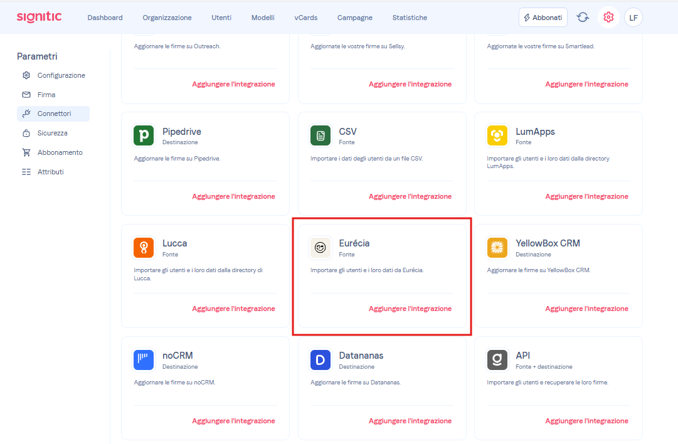Screen dimensions: 678x444
Task: Open the vCards menu item
Action: (x=305, y=18)
